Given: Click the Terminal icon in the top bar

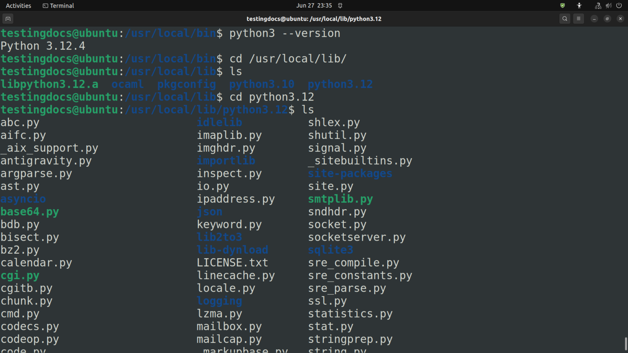Looking at the screenshot, I should [x=58, y=5].
